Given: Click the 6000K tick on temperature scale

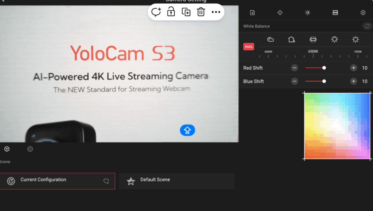Looking at the screenshot, I should click(x=268, y=56).
